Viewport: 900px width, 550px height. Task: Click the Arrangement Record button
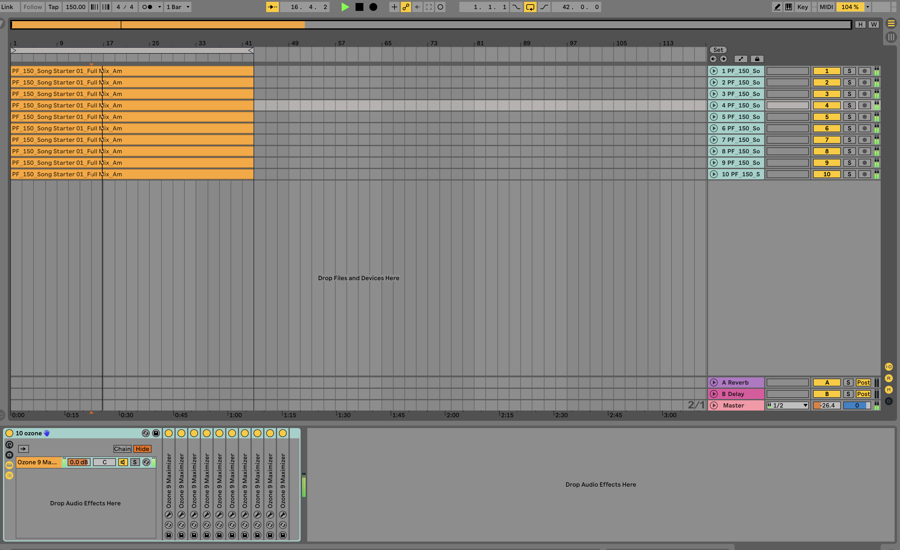373,7
